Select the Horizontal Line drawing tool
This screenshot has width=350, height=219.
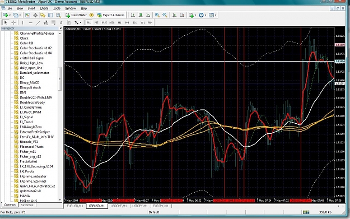point(31,22)
